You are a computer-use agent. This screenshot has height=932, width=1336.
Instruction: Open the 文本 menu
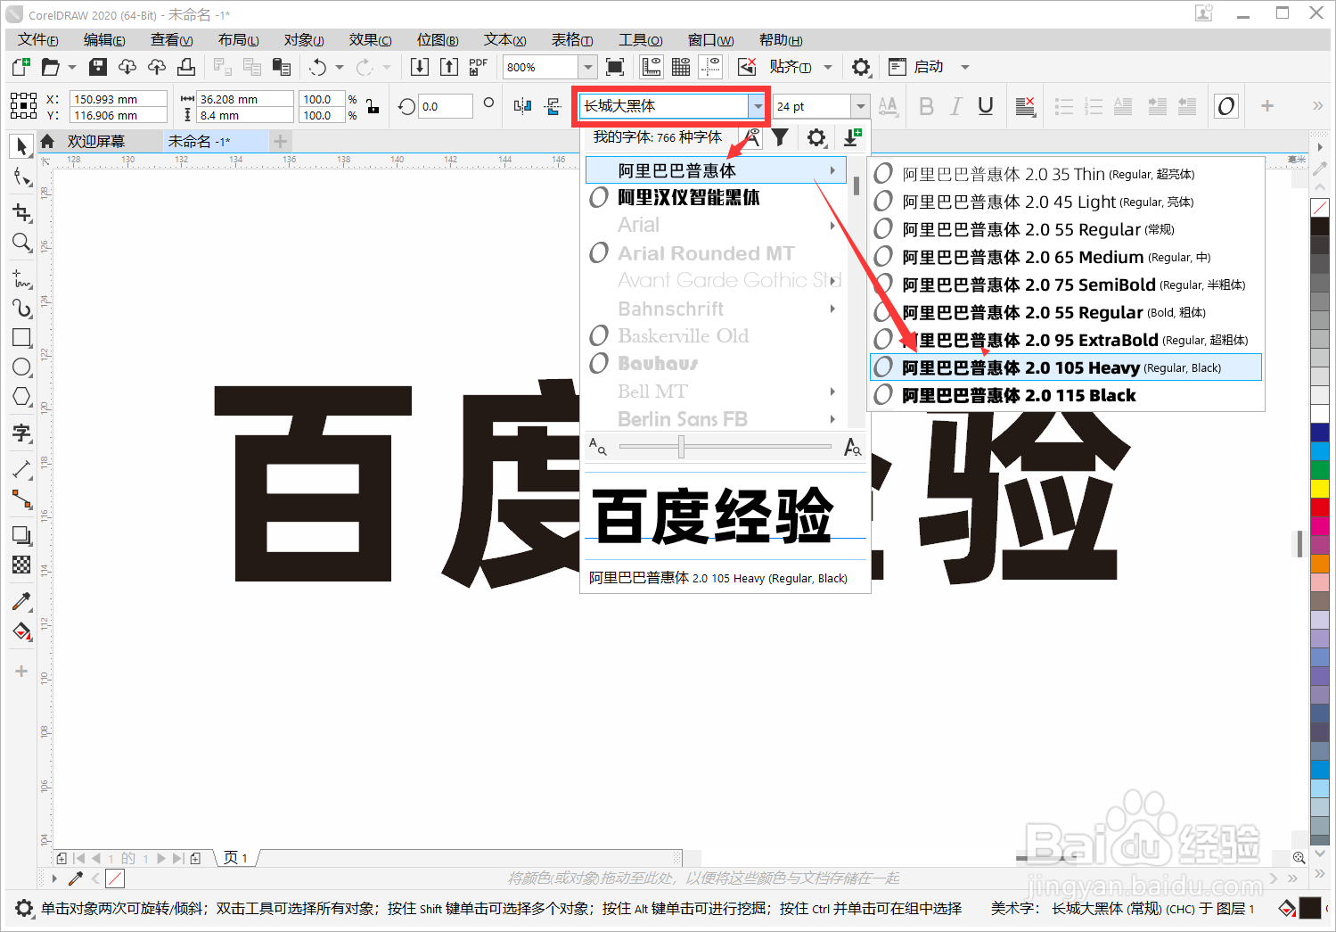tap(504, 40)
